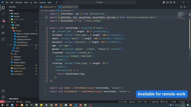The height and width of the screenshot is (107, 191).
Task: Open the Source Control view
Action: point(3,20)
